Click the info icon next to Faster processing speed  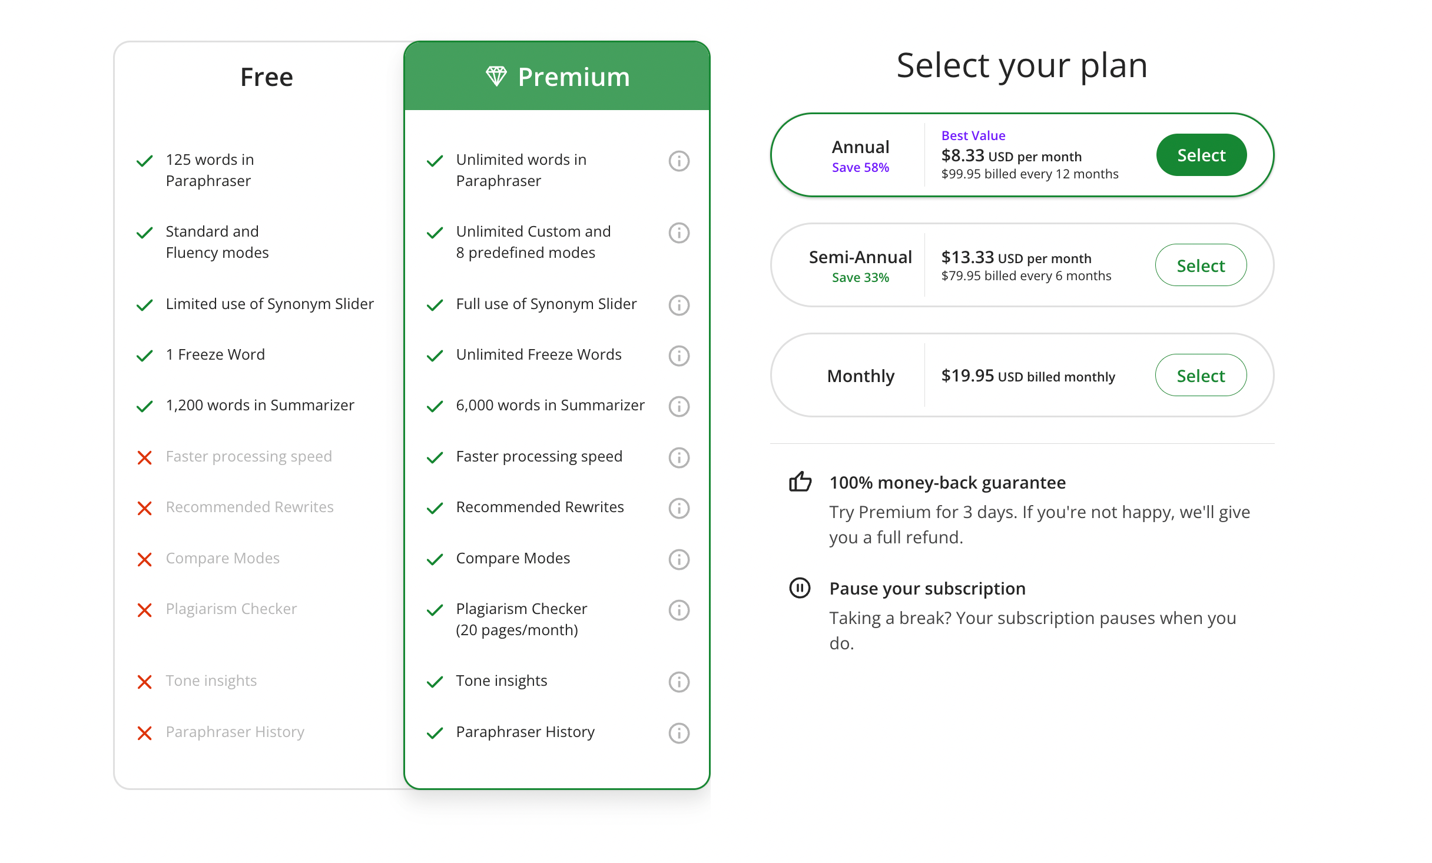tap(678, 456)
